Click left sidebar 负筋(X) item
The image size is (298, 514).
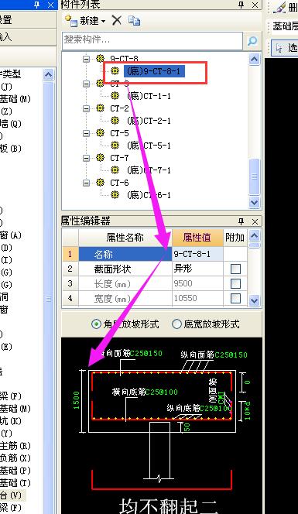coord(15,458)
